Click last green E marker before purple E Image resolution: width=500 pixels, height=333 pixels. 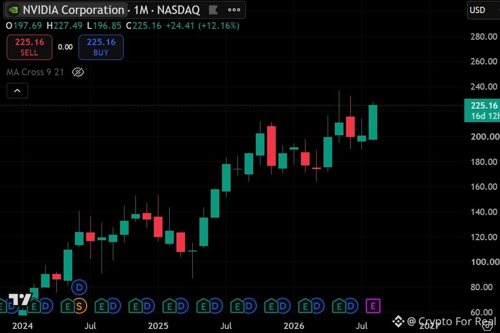338,306
